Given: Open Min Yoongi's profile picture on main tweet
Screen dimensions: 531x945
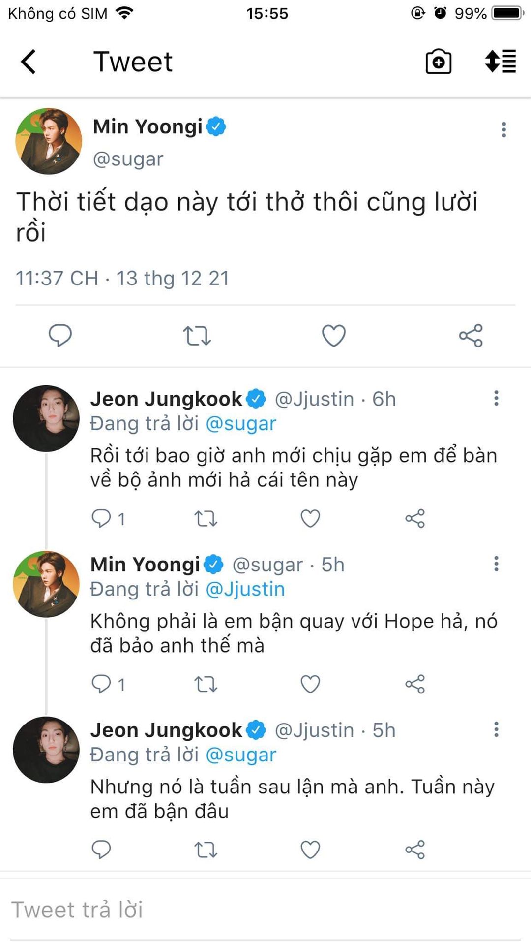Looking at the screenshot, I should (x=48, y=141).
